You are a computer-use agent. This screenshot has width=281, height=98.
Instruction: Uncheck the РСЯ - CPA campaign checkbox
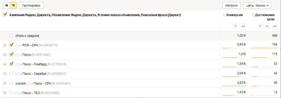point(11,45)
